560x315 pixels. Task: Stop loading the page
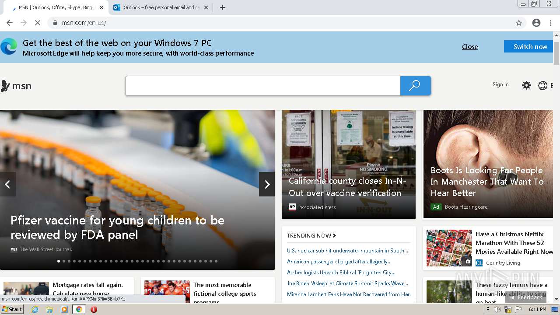pos(38,23)
